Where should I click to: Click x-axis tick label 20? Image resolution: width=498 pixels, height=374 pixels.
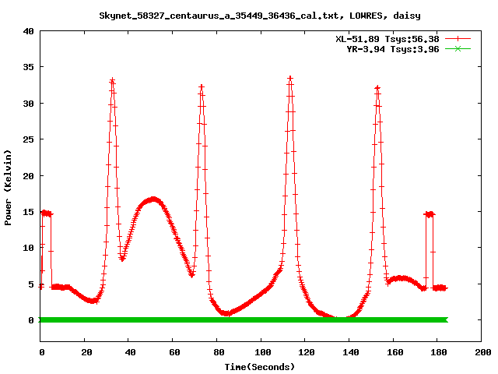click(x=86, y=352)
